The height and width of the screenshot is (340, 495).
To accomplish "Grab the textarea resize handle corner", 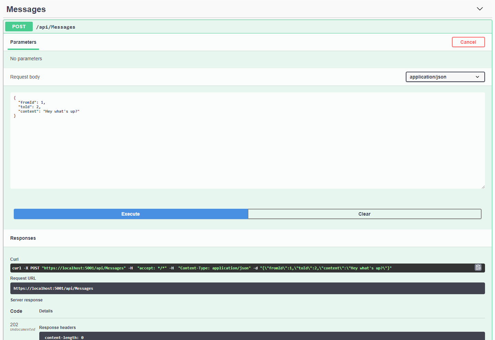I will (483, 187).
